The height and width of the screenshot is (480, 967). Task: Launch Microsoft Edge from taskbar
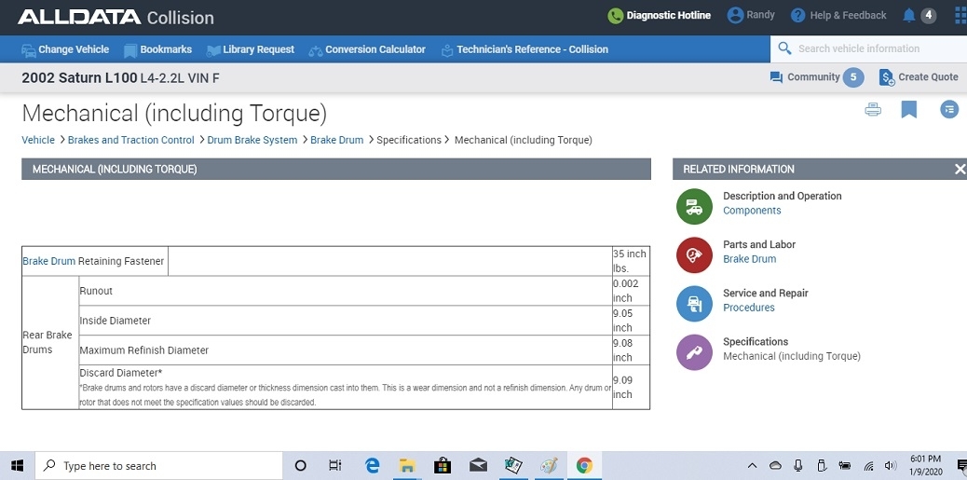(372, 466)
